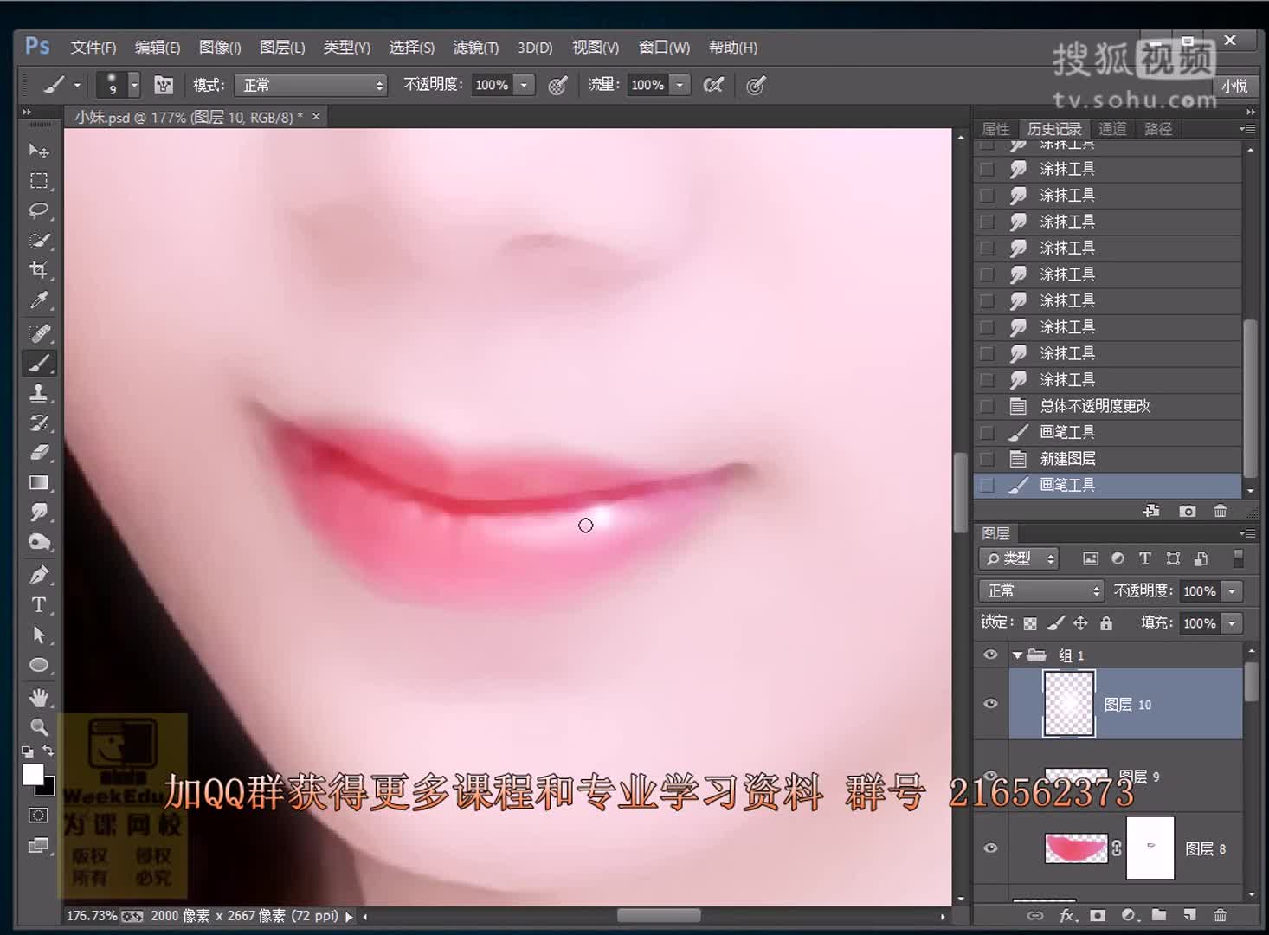This screenshot has width=1269, height=935.
Task: Click the Hand tool
Action: 38,697
